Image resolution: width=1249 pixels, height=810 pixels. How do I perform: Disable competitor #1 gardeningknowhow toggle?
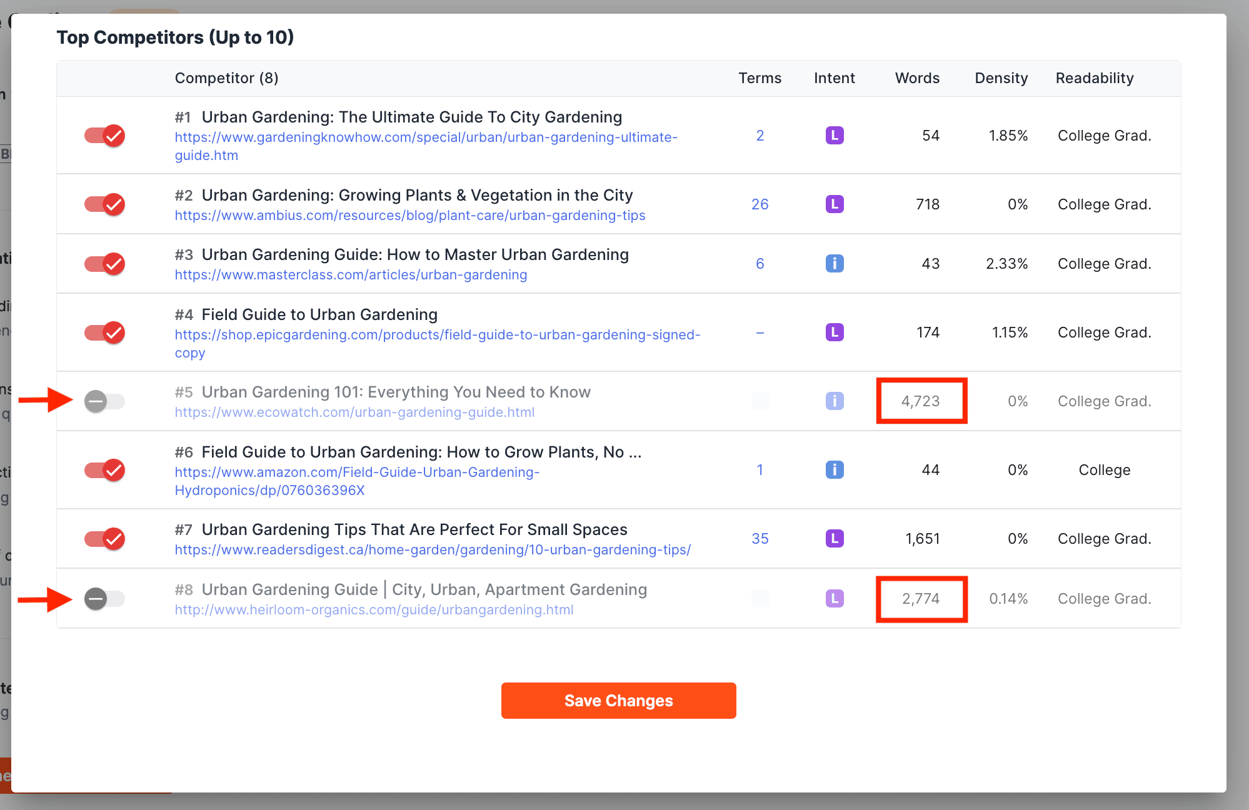click(x=104, y=136)
